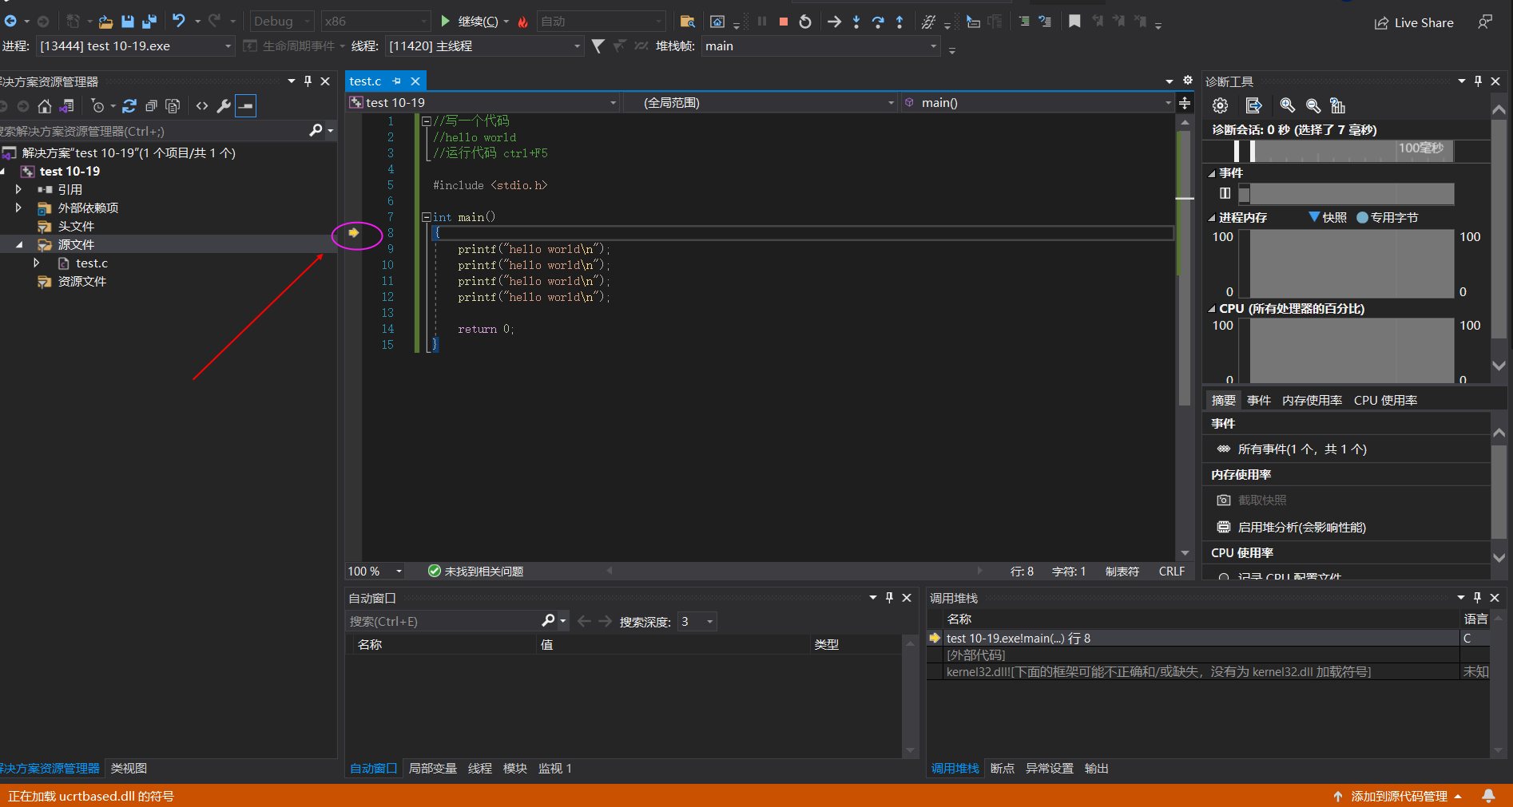Open the stack frame dropdown showing main

click(821, 46)
